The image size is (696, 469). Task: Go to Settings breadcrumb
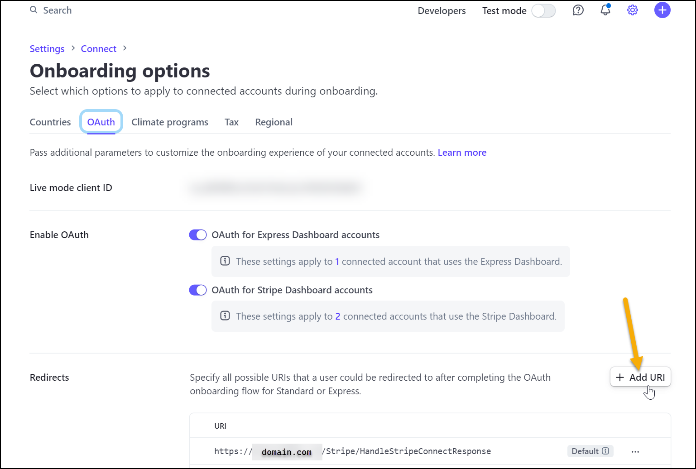47,48
